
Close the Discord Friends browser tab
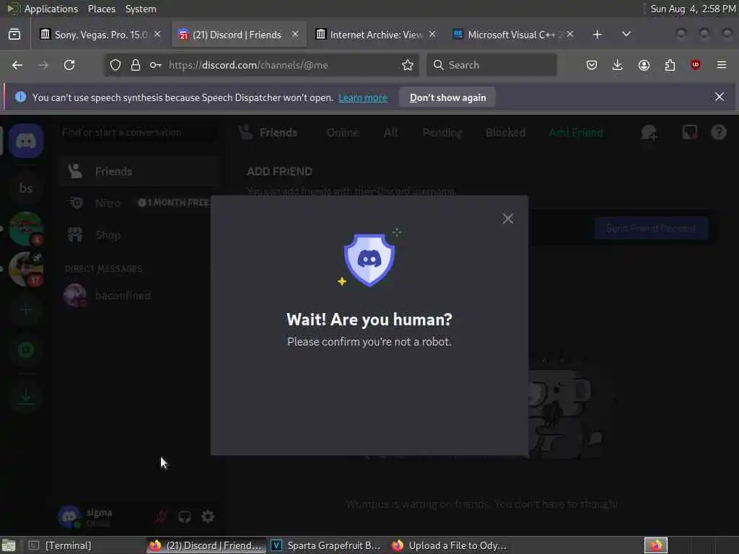coord(295,35)
